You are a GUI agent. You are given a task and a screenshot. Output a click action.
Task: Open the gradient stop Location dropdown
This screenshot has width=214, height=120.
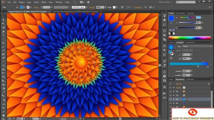click(x=192, y=75)
